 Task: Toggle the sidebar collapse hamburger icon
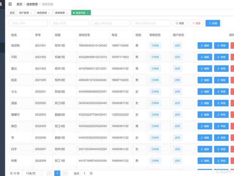[10, 4]
